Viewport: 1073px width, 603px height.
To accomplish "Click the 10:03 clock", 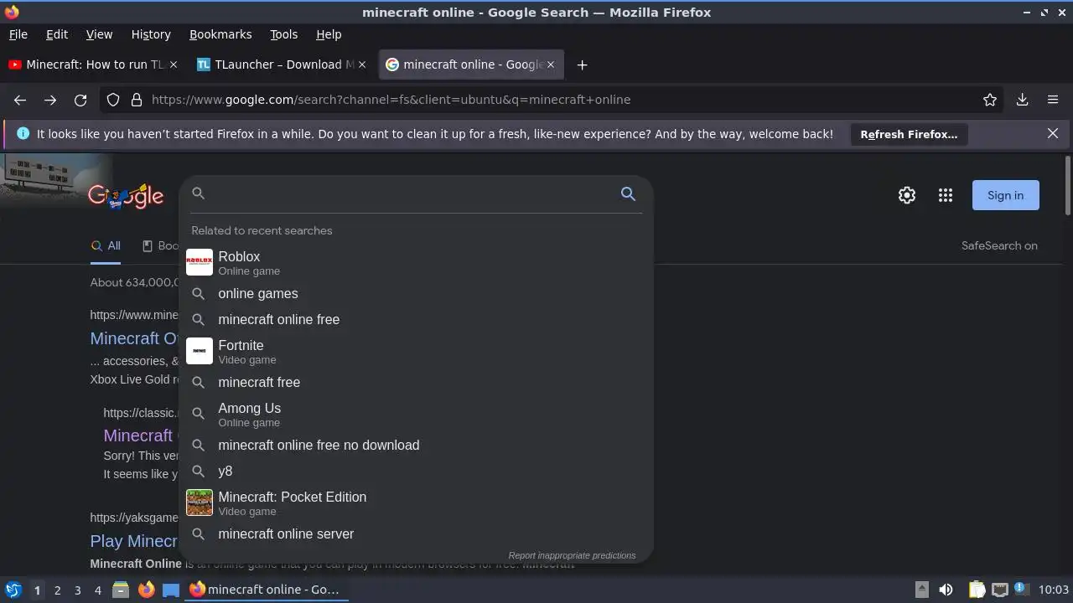I will point(1054,590).
